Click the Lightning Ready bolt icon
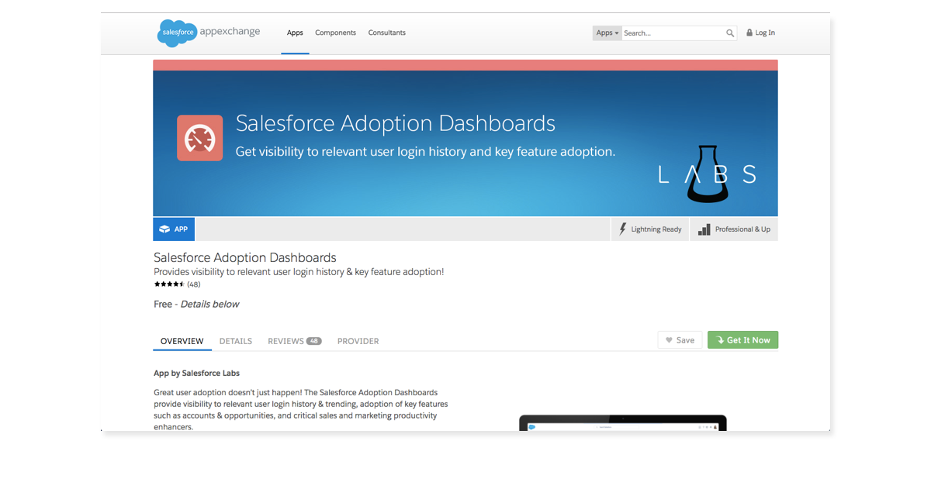This screenshot has height=496, width=931. (x=623, y=229)
